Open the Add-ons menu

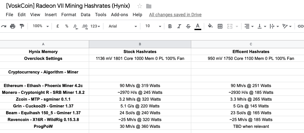coord(119,15)
